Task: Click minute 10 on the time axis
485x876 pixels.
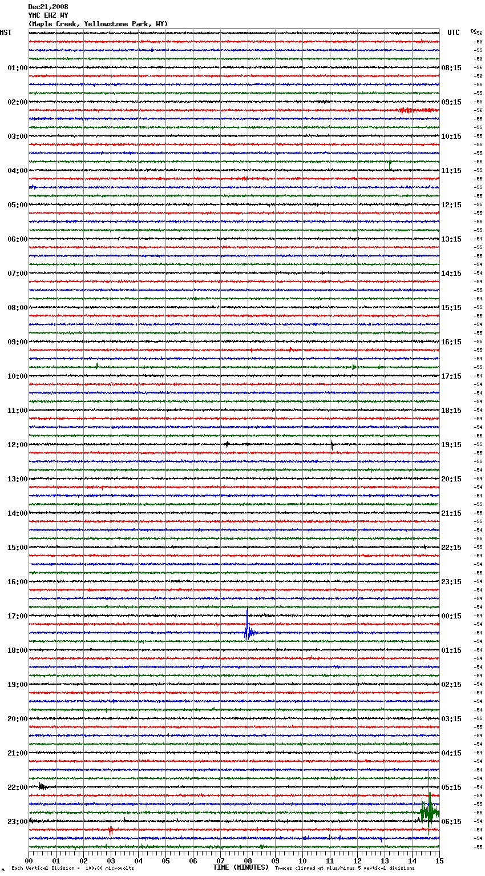Action: coord(302,861)
